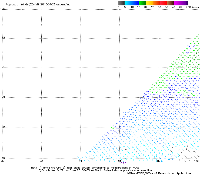
Task: Click the '>50 knots' legend label
Action: click(192, 7)
